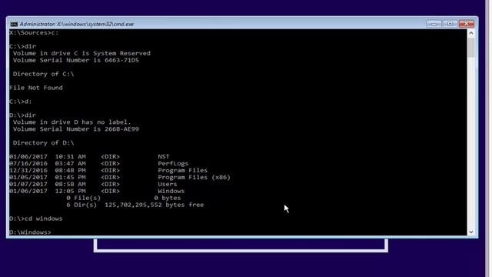Click the '0 File(s)' summary text
The height and width of the screenshot is (277, 492).
tap(84, 198)
